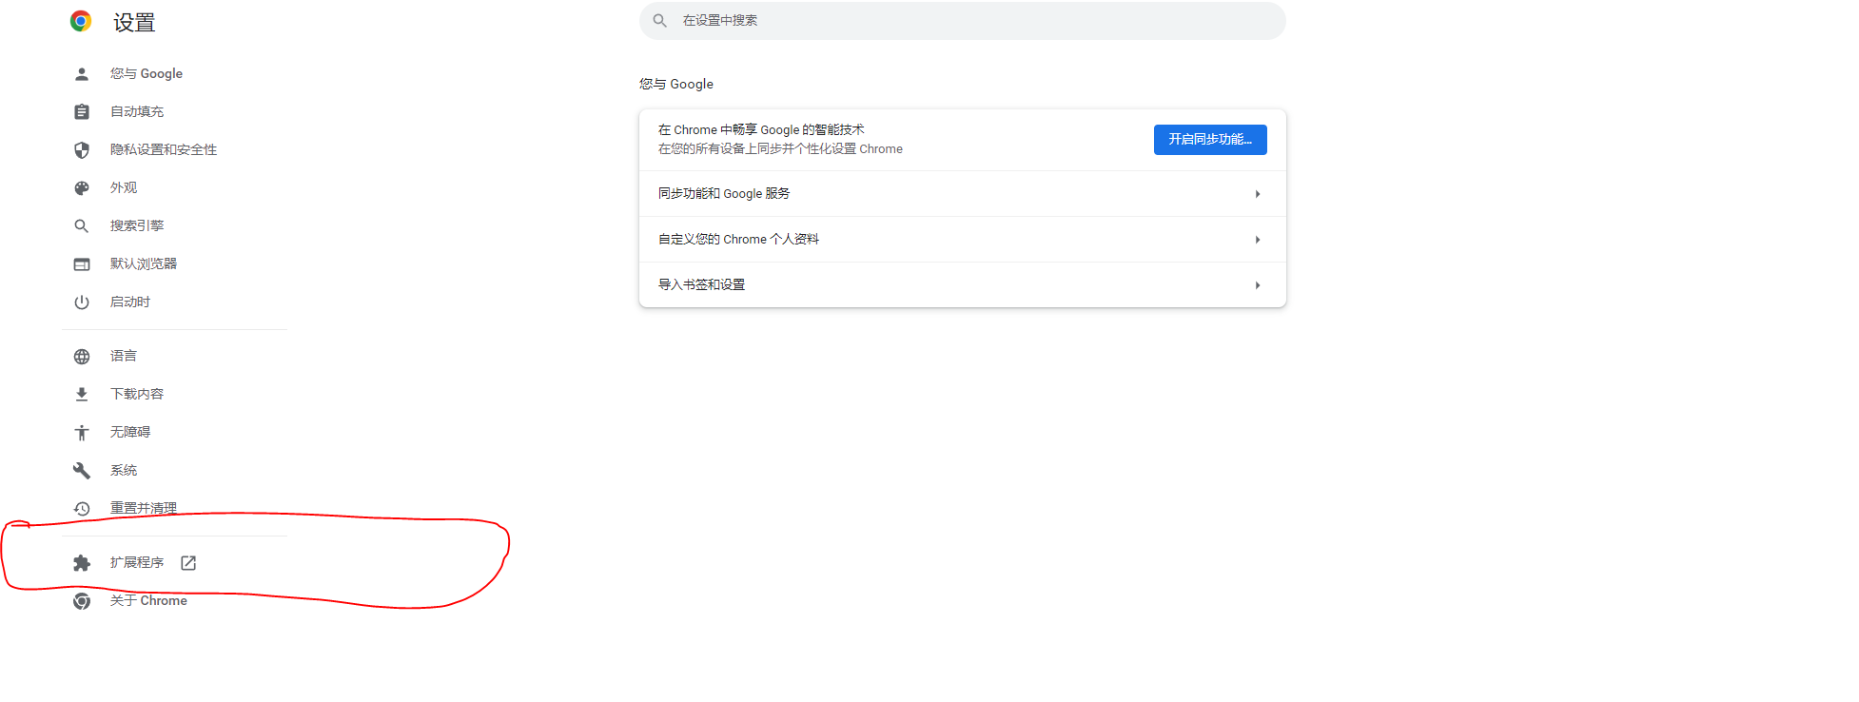Click the wrench icon for 系统
The image size is (1859, 702).
(82, 471)
